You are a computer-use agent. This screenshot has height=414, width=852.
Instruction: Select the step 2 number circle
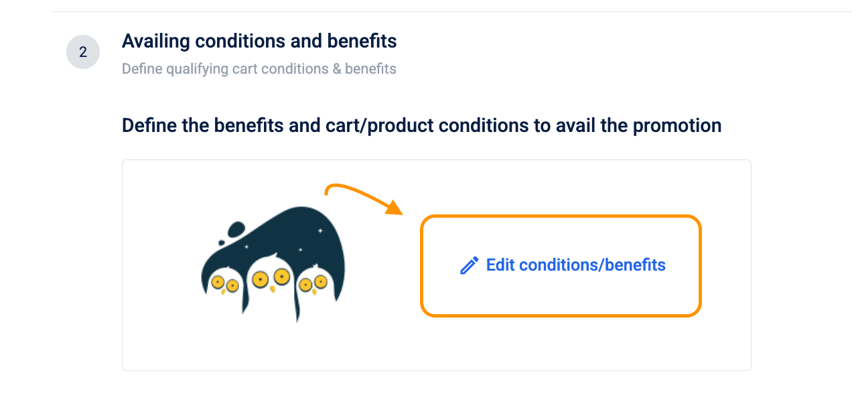tap(83, 52)
